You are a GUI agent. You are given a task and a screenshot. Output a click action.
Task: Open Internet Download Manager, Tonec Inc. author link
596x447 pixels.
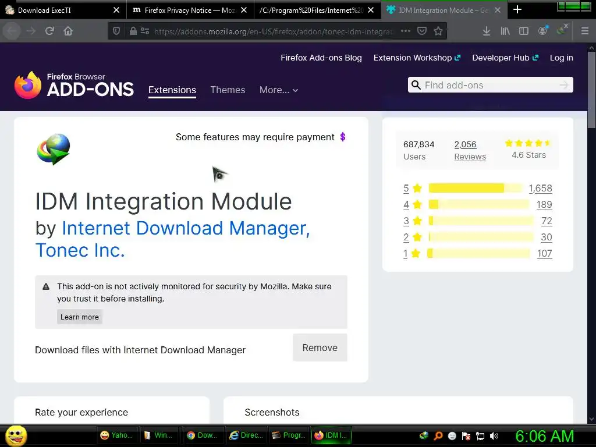point(172,239)
